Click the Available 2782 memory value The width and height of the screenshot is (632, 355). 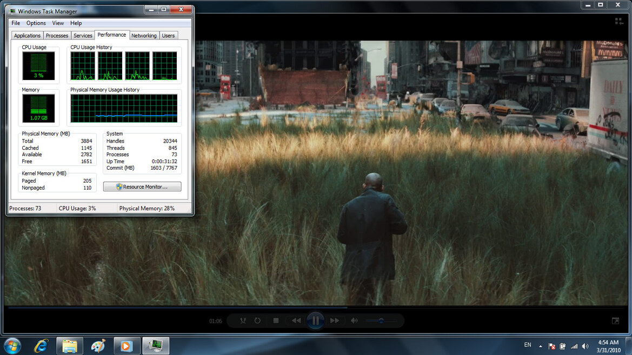(x=87, y=155)
